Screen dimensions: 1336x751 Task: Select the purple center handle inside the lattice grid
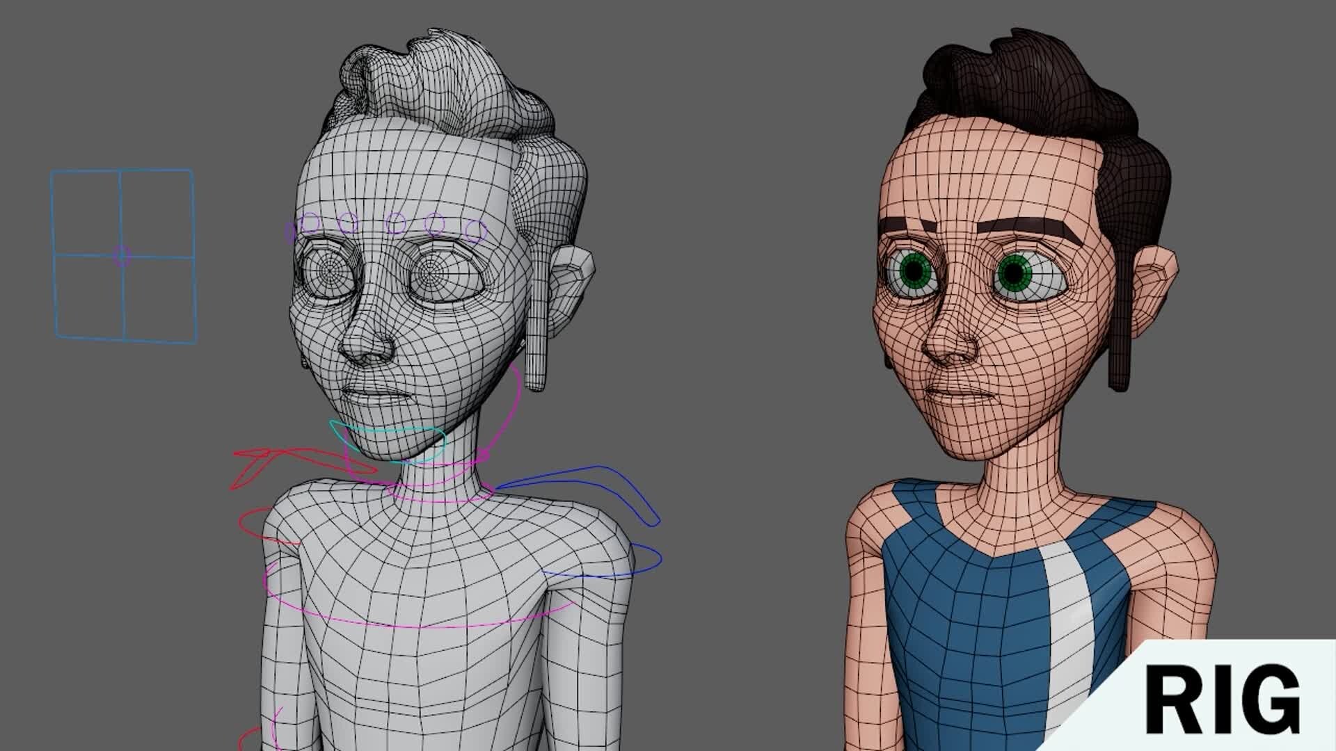[x=122, y=257]
